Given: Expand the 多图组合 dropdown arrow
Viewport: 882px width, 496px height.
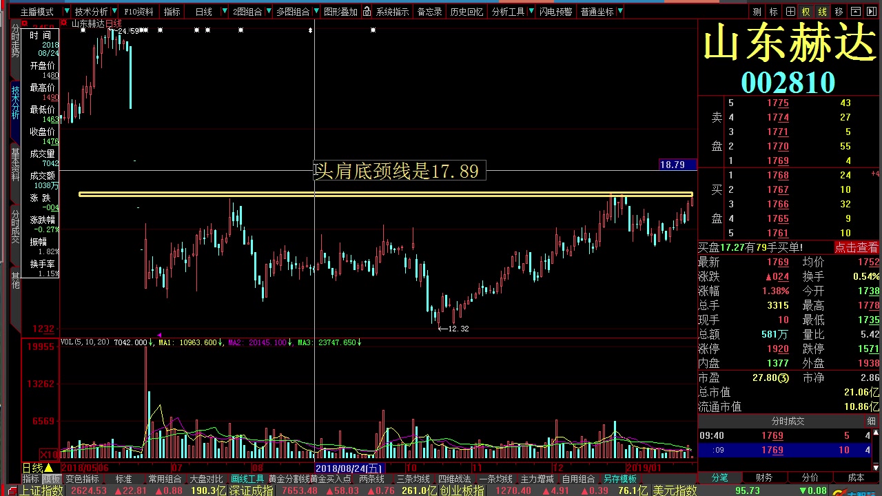Looking at the screenshot, I should coord(316,12).
